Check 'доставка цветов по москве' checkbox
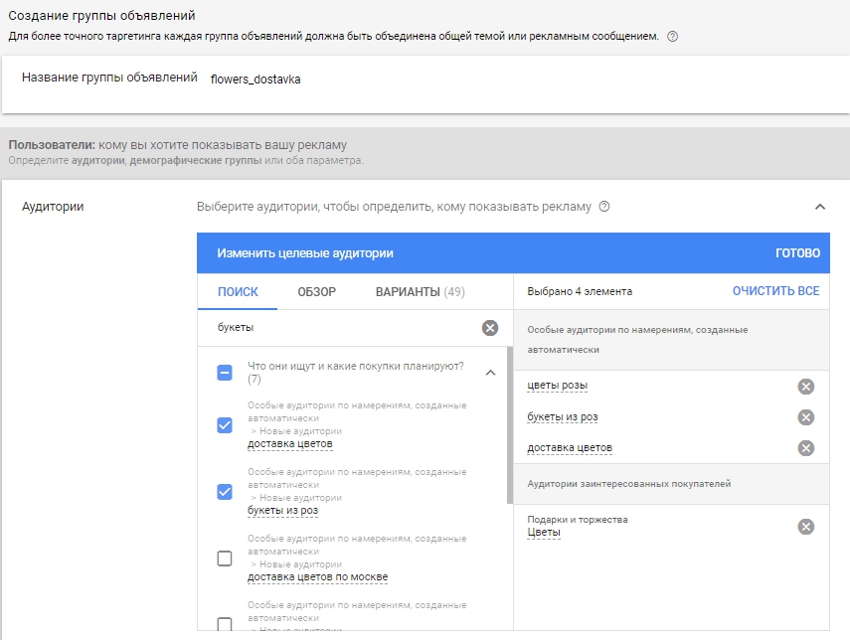 pos(225,559)
